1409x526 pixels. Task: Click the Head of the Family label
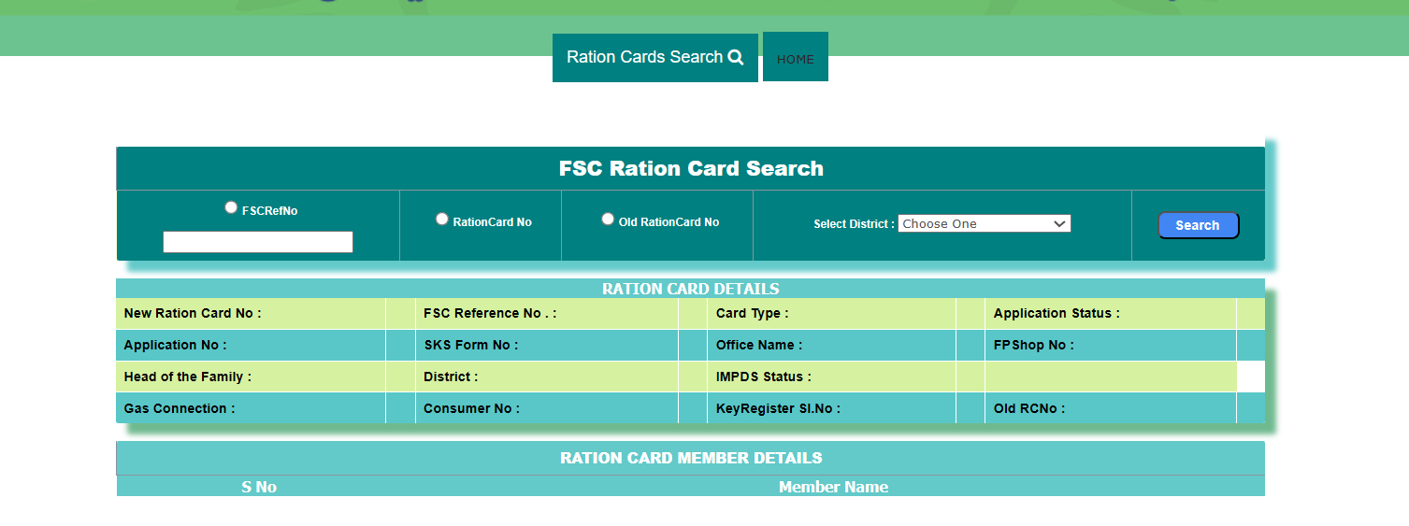[188, 377]
